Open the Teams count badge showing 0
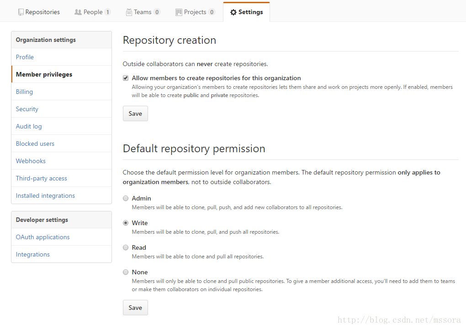This screenshot has width=466, height=329. click(x=157, y=12)
